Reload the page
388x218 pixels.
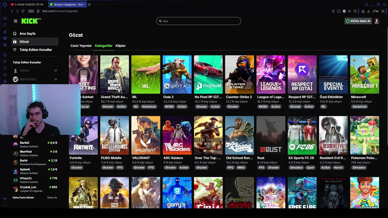click(23, 11)
